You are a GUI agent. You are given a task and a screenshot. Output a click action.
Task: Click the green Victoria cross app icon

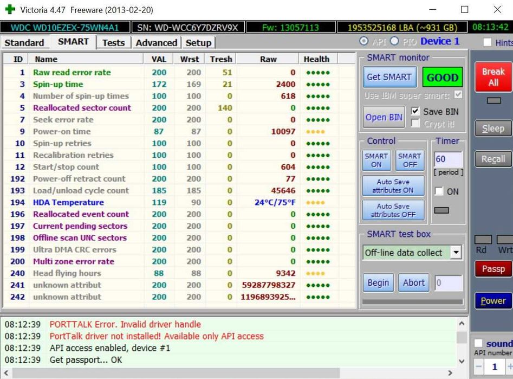click(x=10, y=10)
